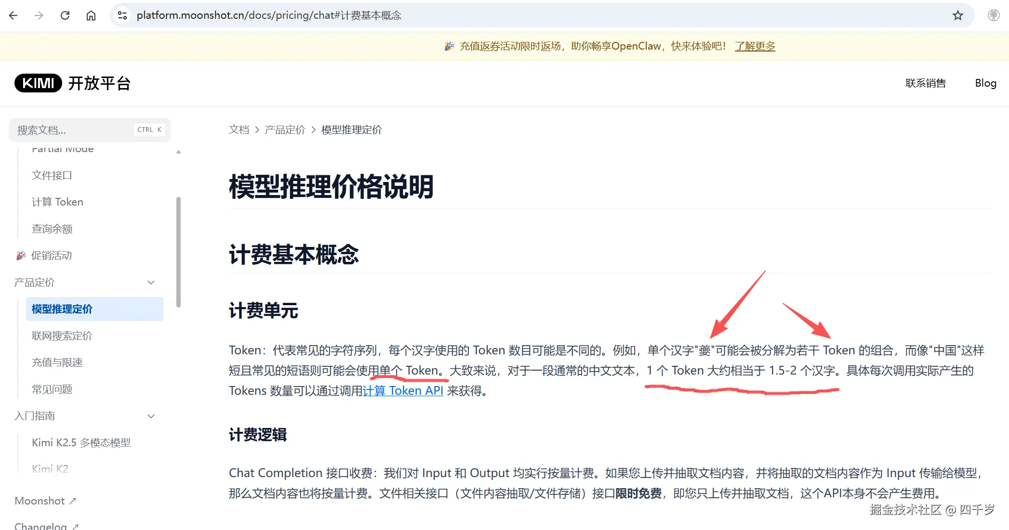Open the Blog page
The image size is (1009, 530).
coord(985,83)
